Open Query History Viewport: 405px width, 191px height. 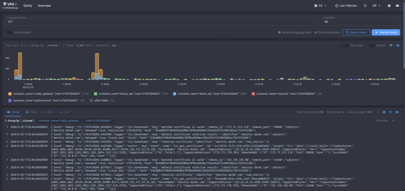[x=356, y=32]
